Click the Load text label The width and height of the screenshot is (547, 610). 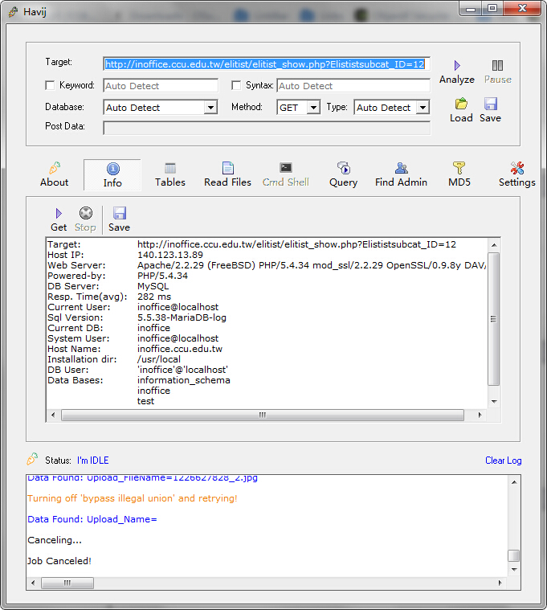click(461, 118)
